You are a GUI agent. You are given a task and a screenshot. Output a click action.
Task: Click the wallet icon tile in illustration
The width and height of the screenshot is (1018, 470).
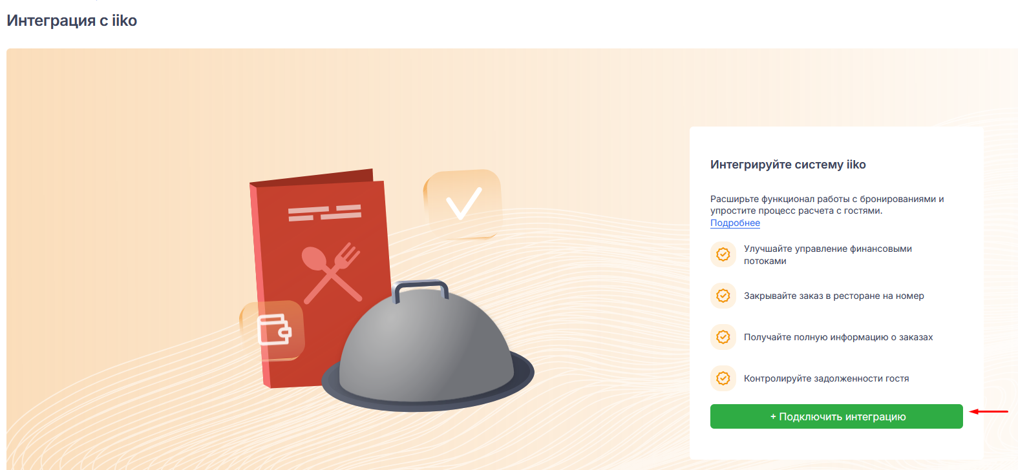click(x=272, y=330)
